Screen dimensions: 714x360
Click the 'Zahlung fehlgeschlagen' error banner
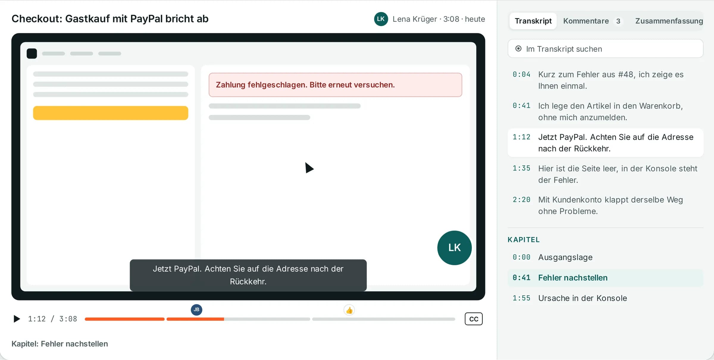[335, 85]
